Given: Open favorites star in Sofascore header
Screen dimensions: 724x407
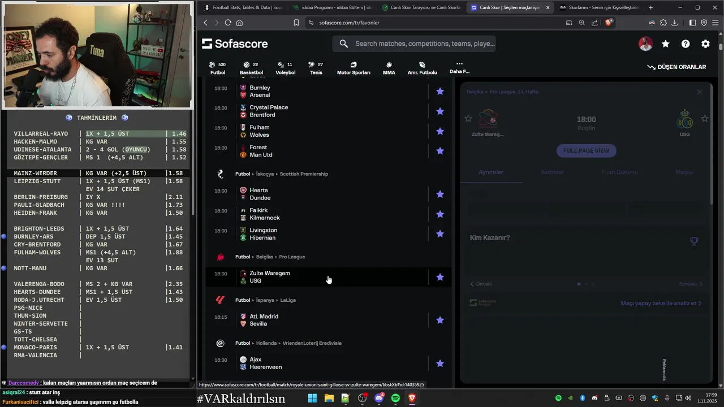Looking at the screenshot, I should click(666, 44).
